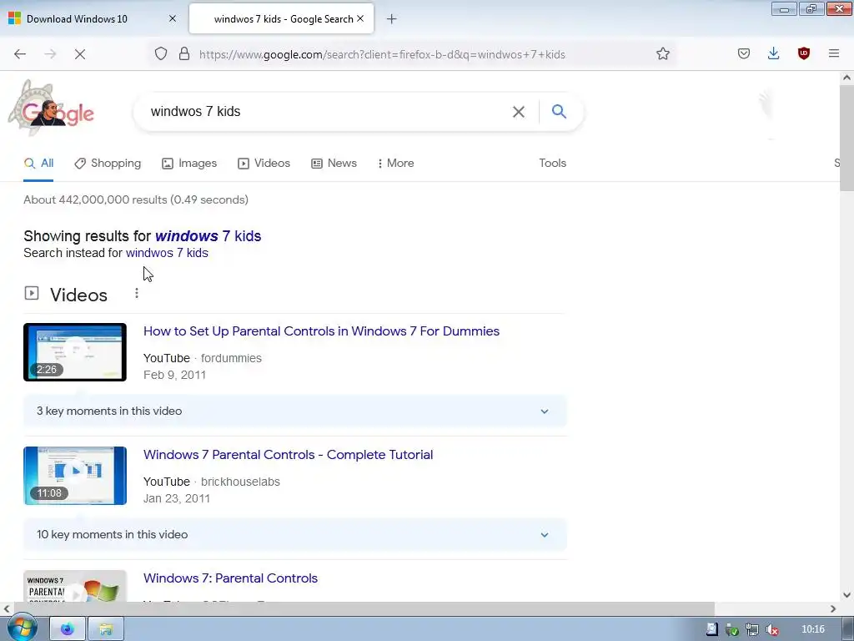Switch to Videos results tab

pos(264,163)
